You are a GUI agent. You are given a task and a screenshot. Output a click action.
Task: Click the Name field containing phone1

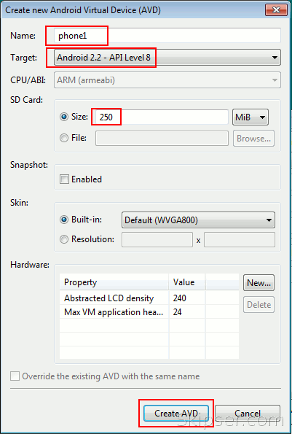pyautogui.click(x=167, y=36)
